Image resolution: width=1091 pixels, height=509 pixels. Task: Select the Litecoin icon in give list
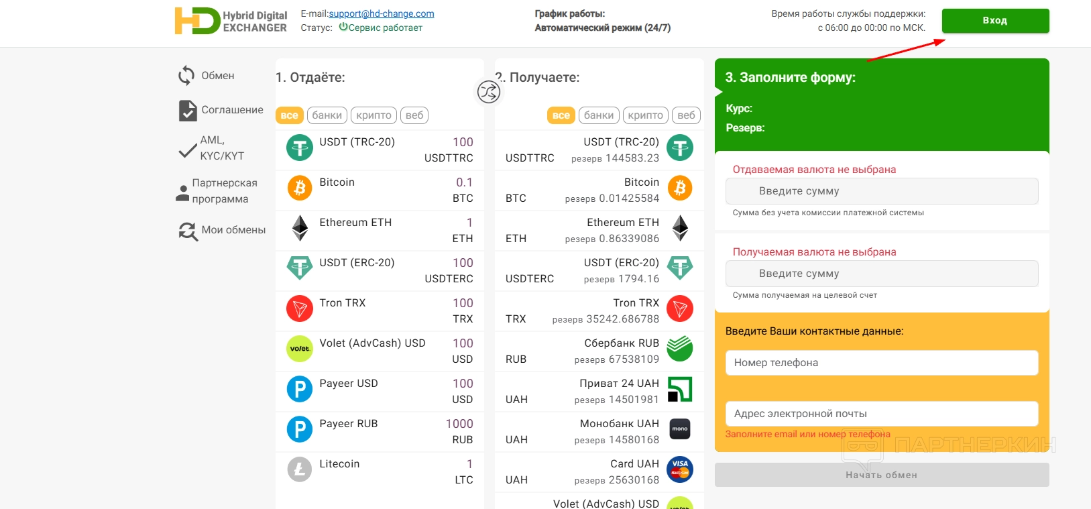pos(300,469)
